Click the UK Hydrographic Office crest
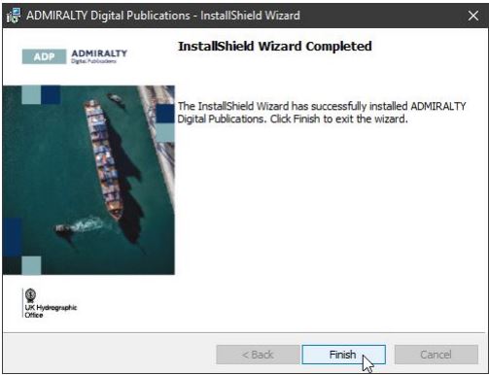This screenshot has height=375, width=489. coord(31,295)
